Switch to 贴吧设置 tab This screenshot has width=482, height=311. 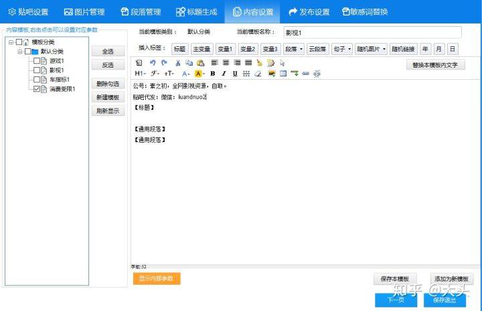click(x=28, y=11)
